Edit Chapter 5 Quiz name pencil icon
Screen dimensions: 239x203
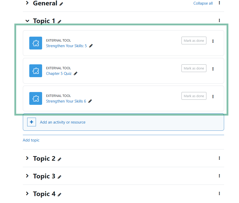(x=75, y=74)
